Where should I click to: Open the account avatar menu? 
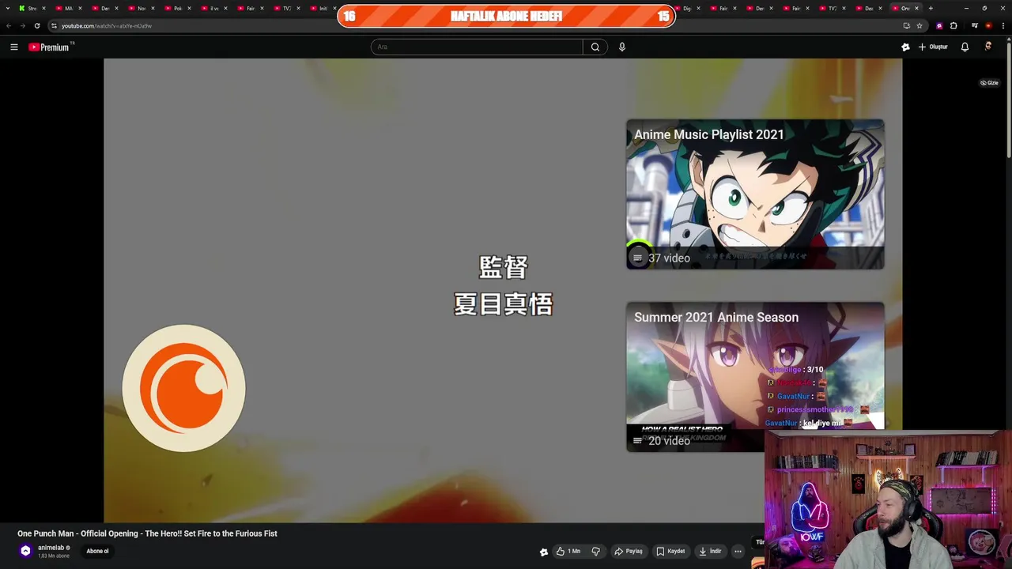coord(988,47)
